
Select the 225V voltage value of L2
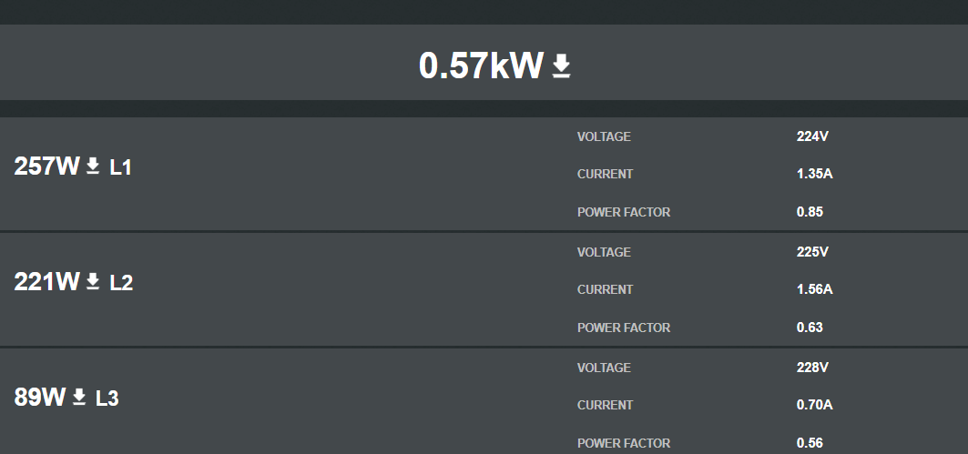[x=812, y=252]
